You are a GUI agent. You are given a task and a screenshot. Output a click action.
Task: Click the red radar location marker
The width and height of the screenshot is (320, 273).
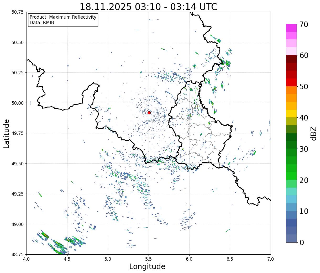[x=149, y=113]
